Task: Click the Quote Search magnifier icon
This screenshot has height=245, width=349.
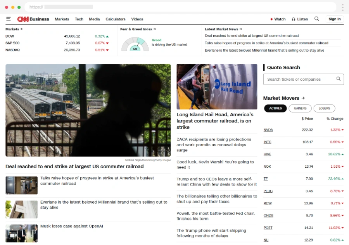Action: [338, 79]
